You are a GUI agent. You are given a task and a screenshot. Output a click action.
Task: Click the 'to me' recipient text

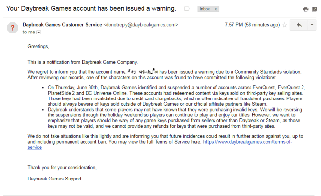pos(29,32)
